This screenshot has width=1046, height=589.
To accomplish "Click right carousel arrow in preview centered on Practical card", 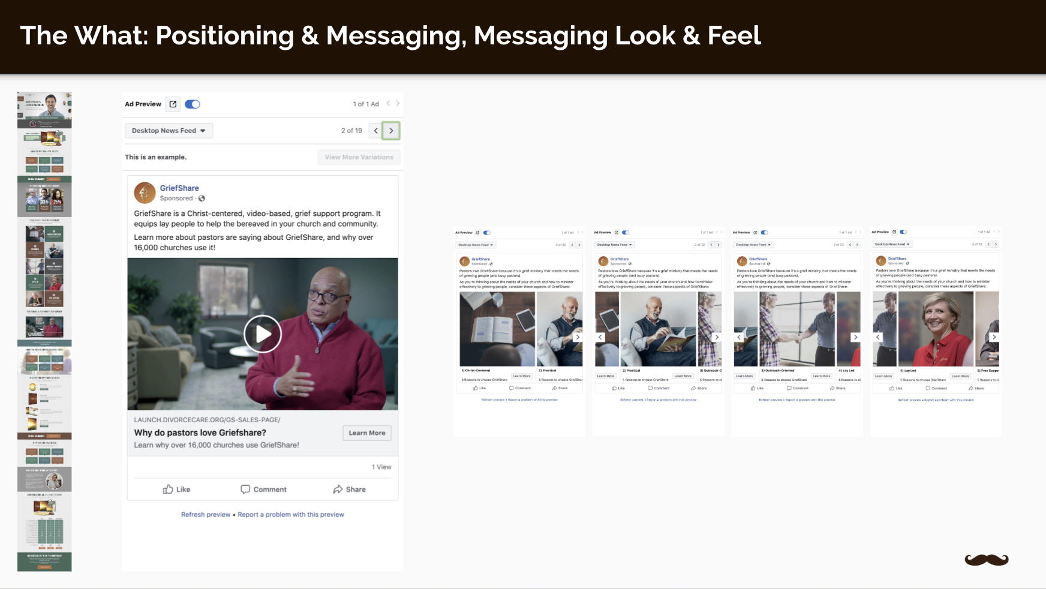I will tap(716, 337).
